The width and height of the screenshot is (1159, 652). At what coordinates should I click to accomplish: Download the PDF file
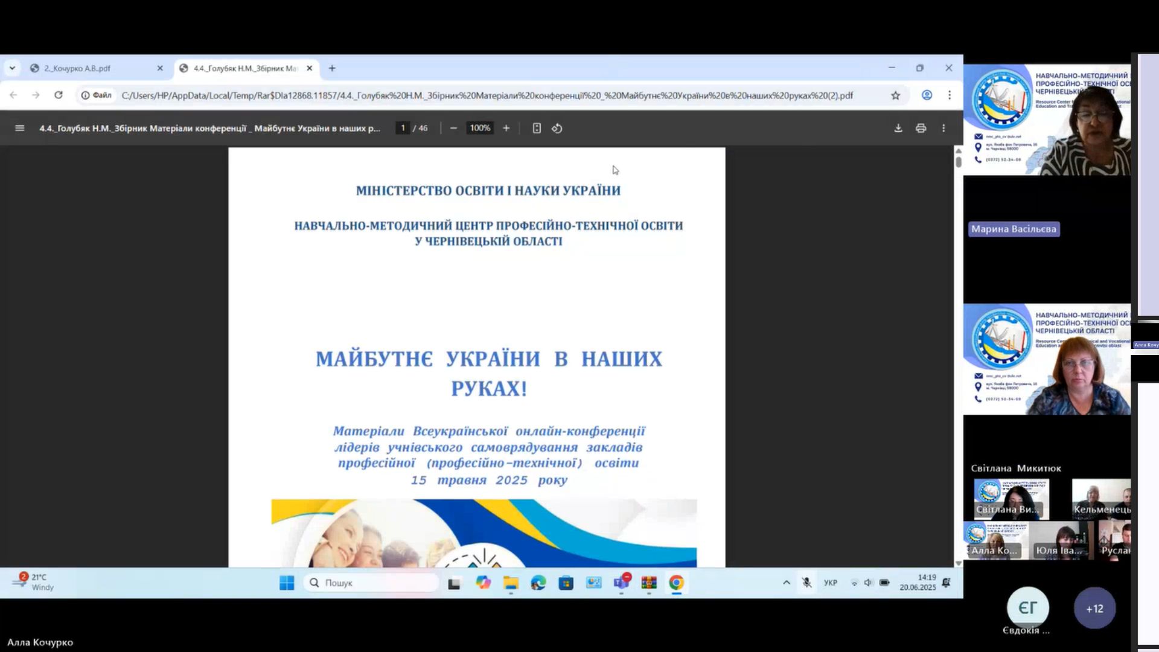click(898, 128)
